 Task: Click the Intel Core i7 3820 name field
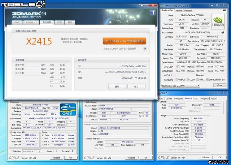[40, 105]
